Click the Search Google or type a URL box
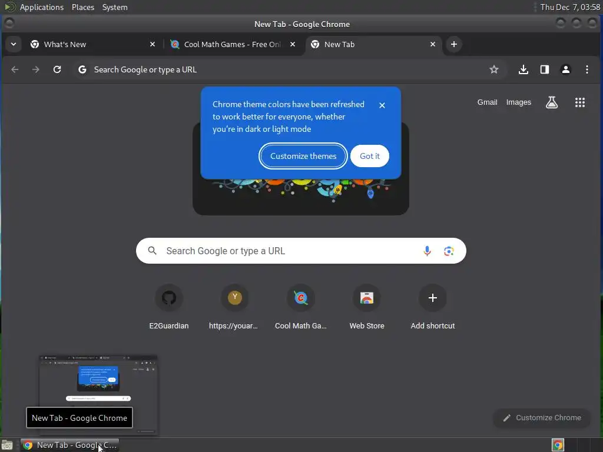This screenshot has width=603, height=452. click(x=301, y=251)
